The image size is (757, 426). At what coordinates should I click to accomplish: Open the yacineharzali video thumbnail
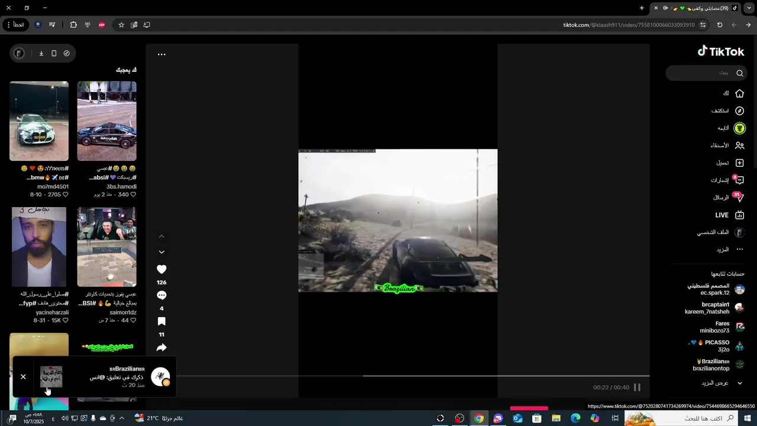[x=39, y=247]
